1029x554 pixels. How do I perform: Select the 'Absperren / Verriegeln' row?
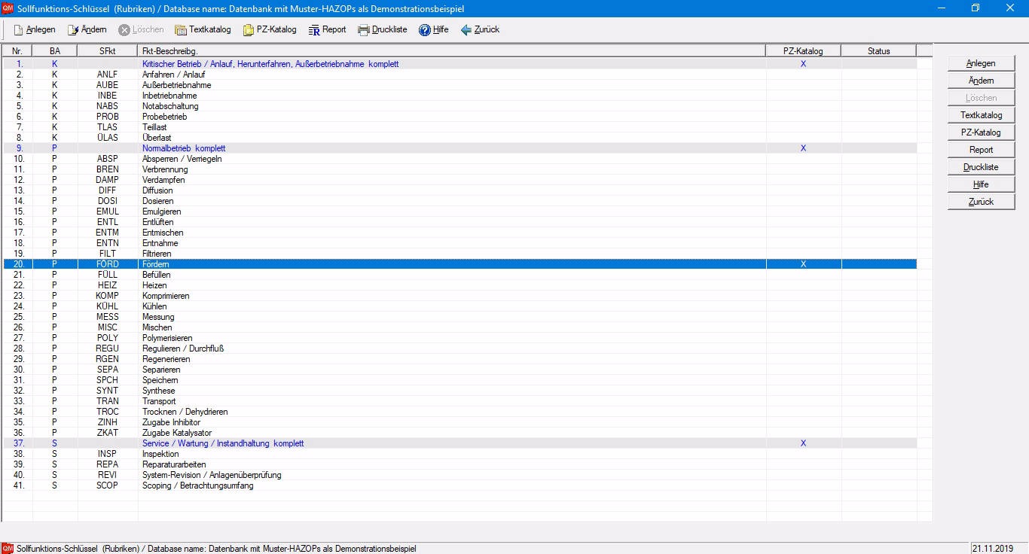pos(460,159)
